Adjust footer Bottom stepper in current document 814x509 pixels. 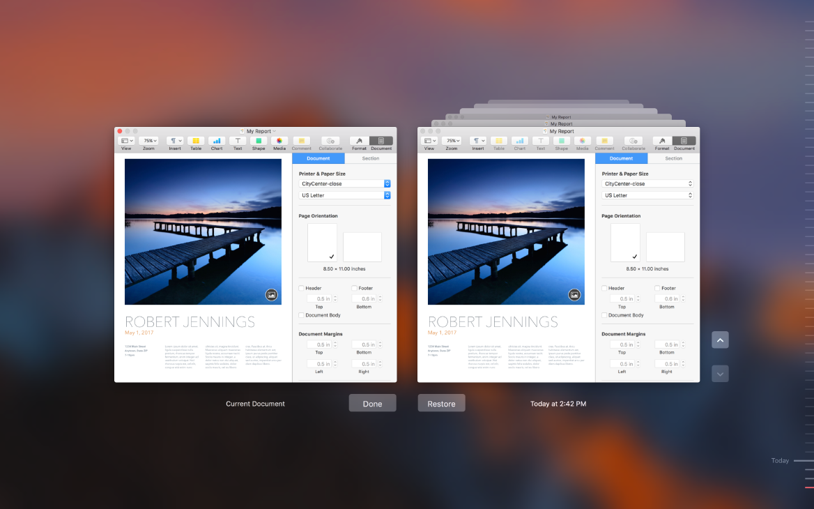tap(380, 298)
